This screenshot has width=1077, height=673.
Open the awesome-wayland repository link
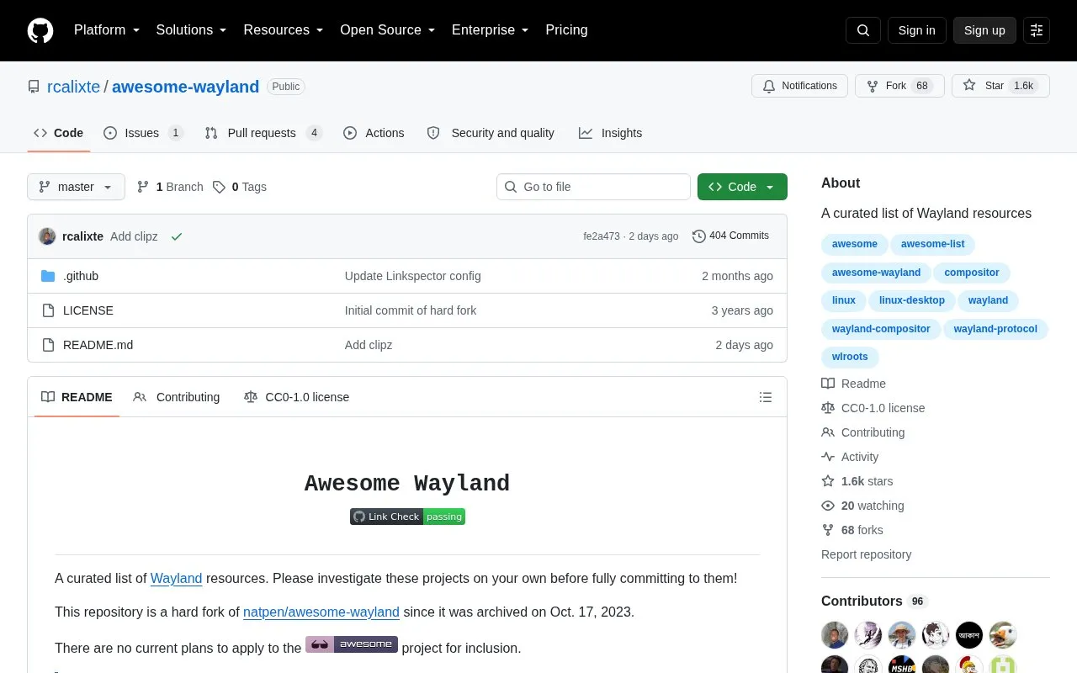tap(185, 87)
